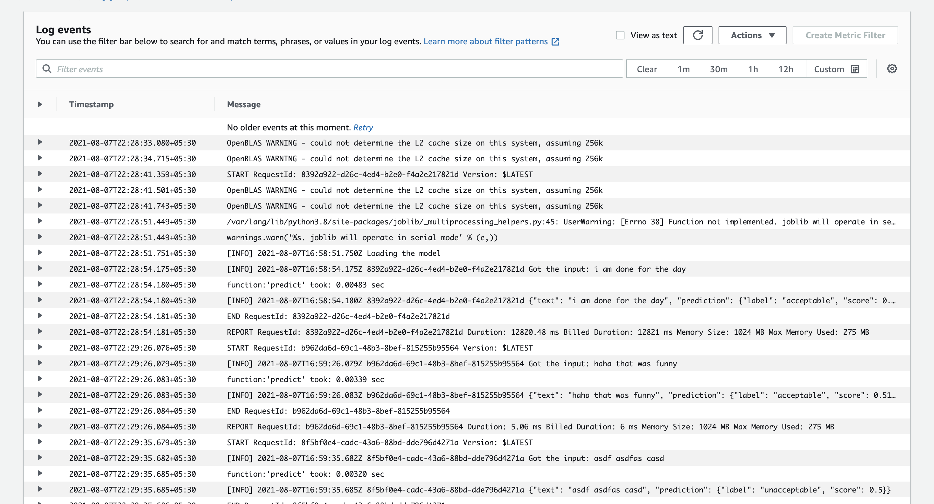Select the 12h time range

785,69
